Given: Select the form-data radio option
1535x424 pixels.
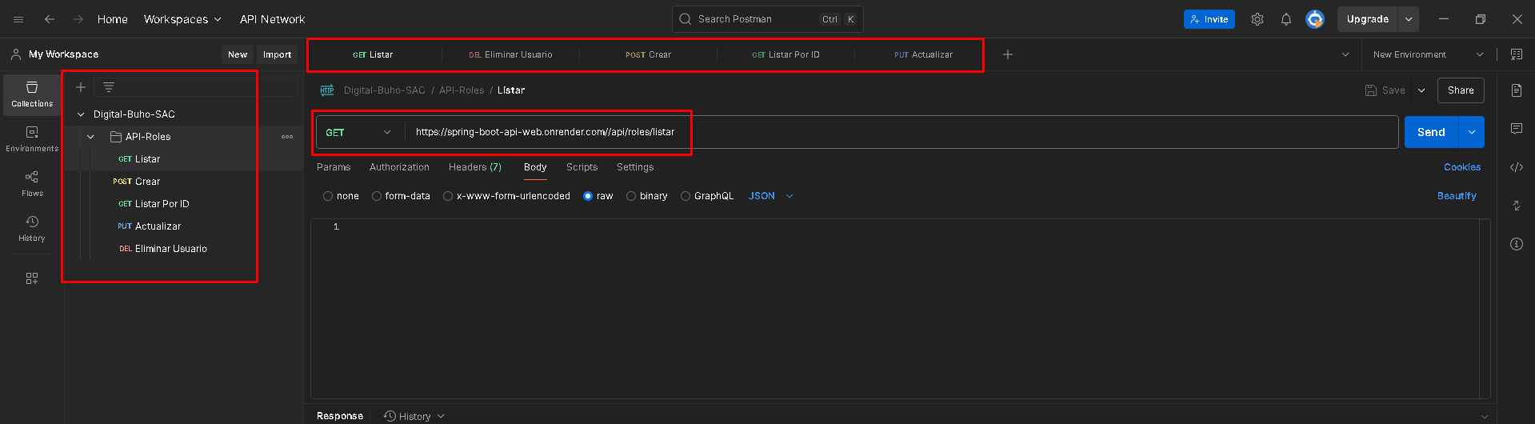Looking at the screenshot, I should [377, 196].
